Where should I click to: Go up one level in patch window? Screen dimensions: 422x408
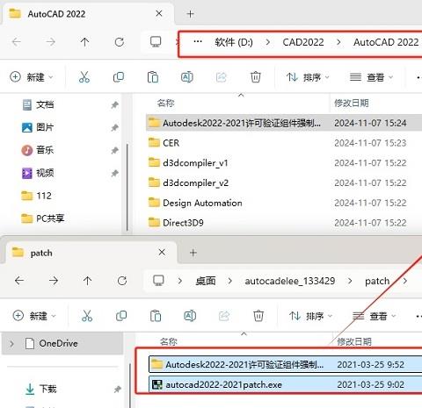[x=87, y=281]
